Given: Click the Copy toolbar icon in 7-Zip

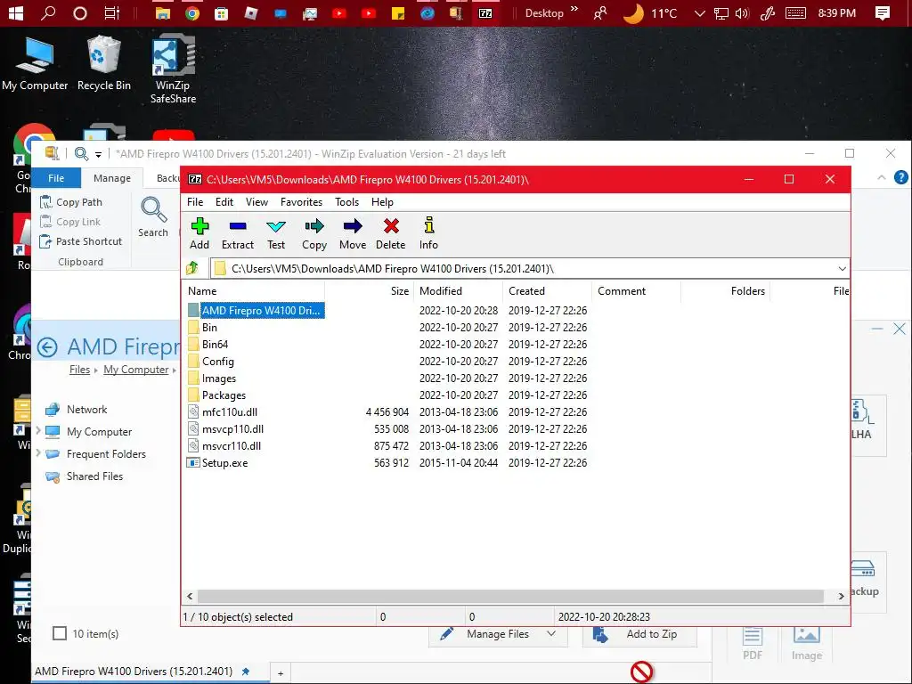Looking at the screenshot, I should [x=314, y=234].
